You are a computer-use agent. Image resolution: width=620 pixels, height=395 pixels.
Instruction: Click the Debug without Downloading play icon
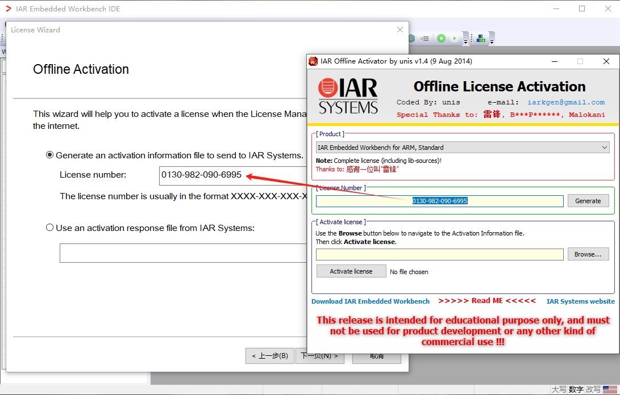(x=455, y=39)
